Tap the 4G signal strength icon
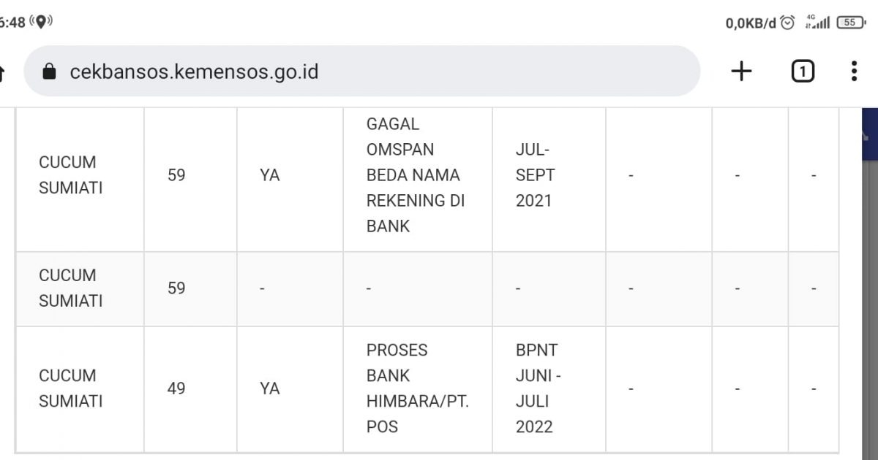The image size is (878, 460). pos(817,22)
